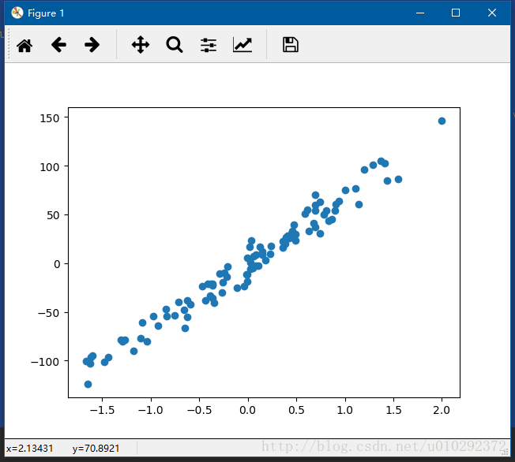Click the y=70.8921 status bar readout
The image size is (515, 462).
tap(96, 449)
